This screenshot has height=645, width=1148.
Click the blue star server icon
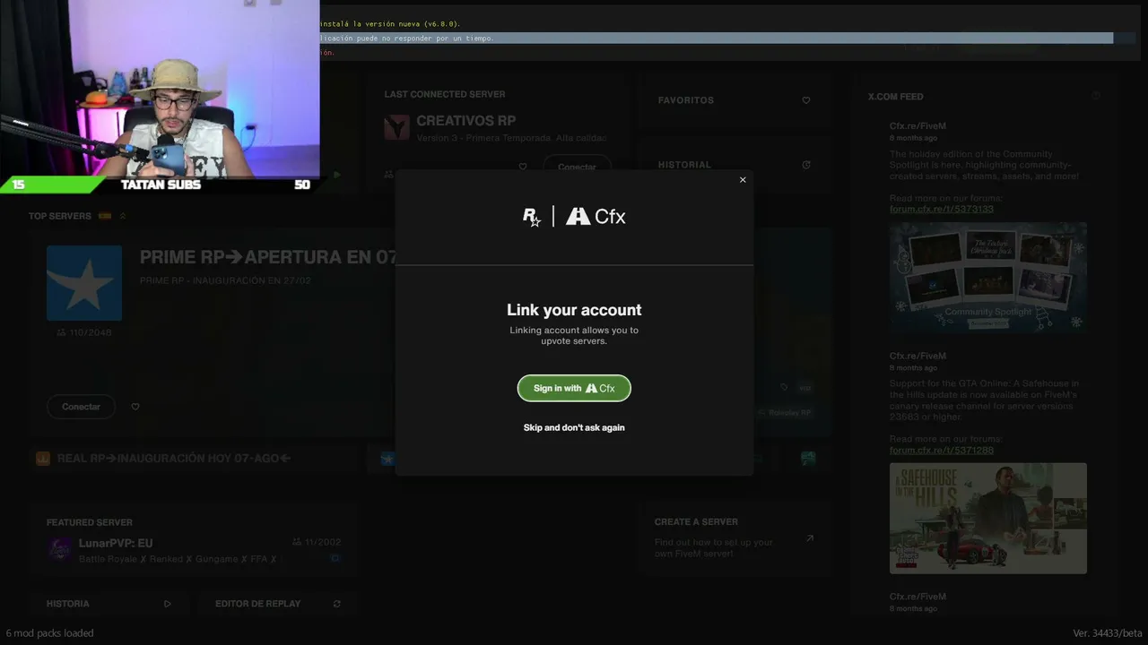click(x=387, y=459)
